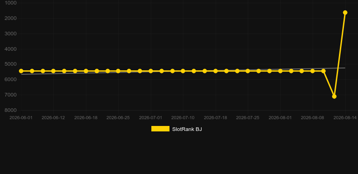
Task: Click the 1000 y-axis label
Action: click(10, 3)
